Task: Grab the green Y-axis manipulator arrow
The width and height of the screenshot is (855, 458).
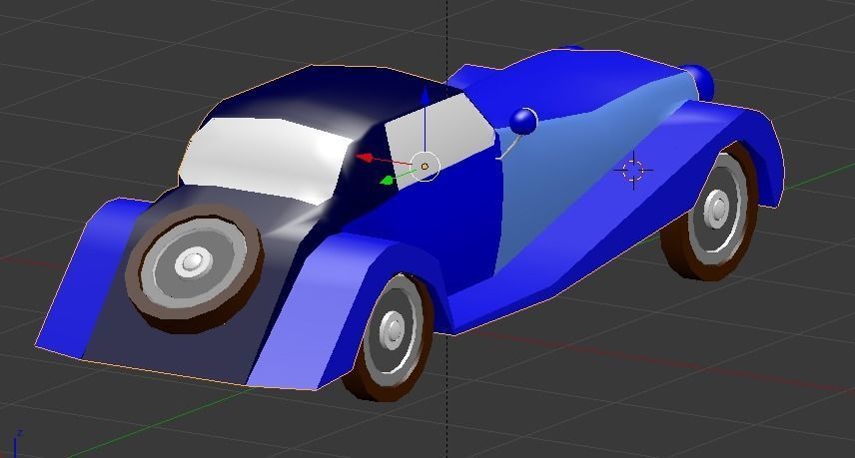Action: [387, 181]
